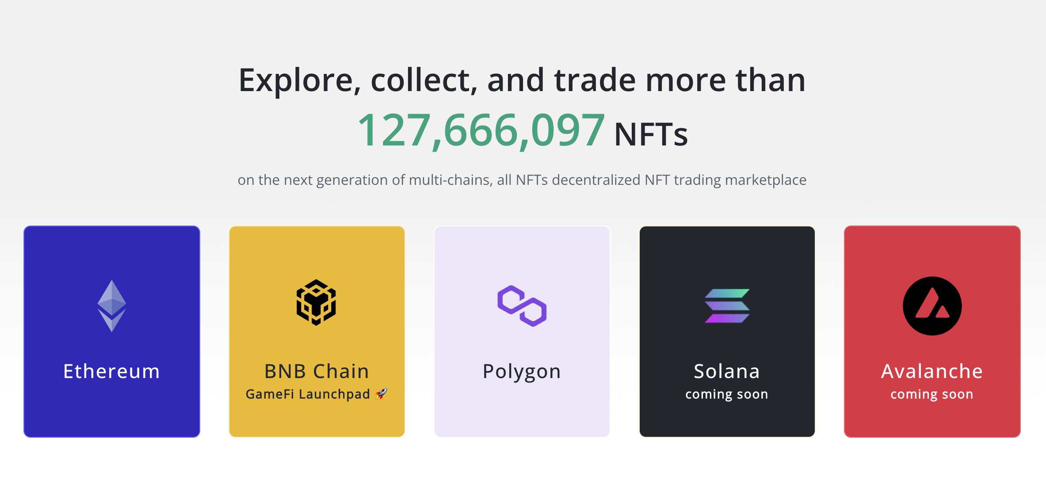Image resolution: width=1046 pixels, height=497 pixels.
Task: Select the Solana title text
Action: pyautogui.click(x=727, y=371)
